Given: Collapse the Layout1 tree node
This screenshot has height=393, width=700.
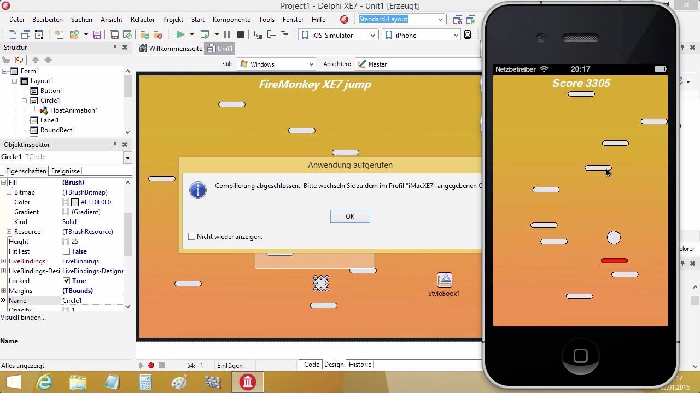Looking at the screenshot, I should [x=15, y=81].
